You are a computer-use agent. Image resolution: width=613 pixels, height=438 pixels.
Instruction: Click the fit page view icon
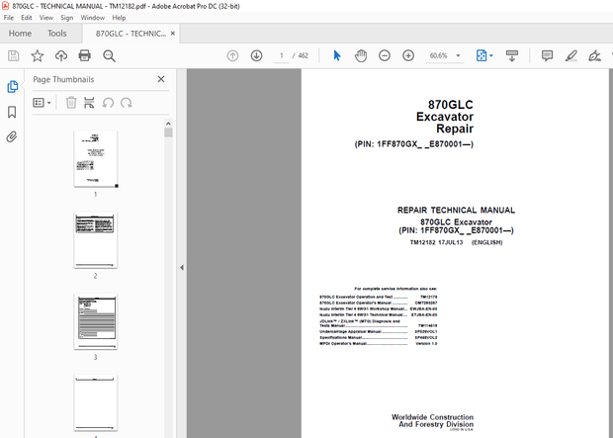[482, 56]
